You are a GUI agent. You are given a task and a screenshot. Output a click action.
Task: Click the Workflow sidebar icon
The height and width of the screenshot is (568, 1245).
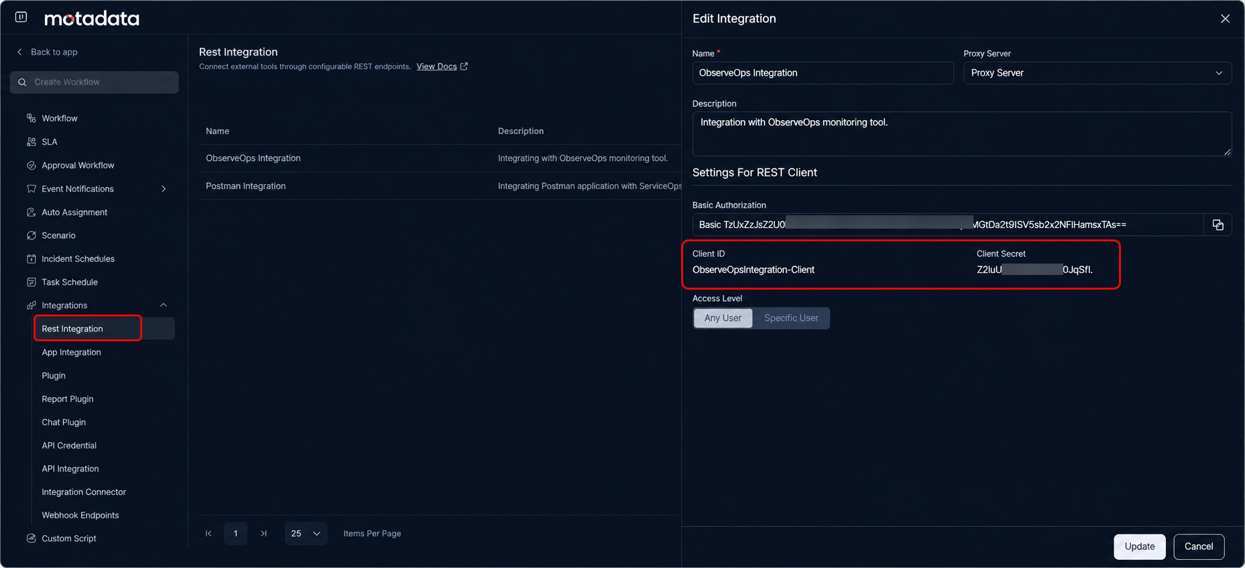point(31,118)
